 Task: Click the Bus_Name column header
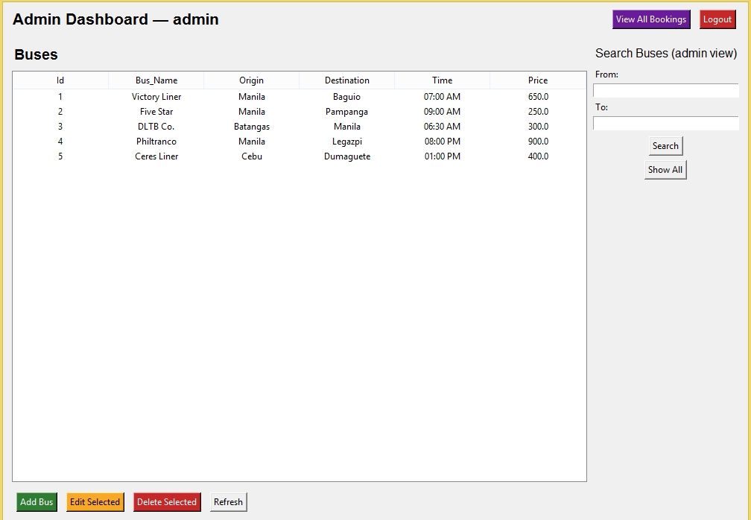tap(156, 80)
